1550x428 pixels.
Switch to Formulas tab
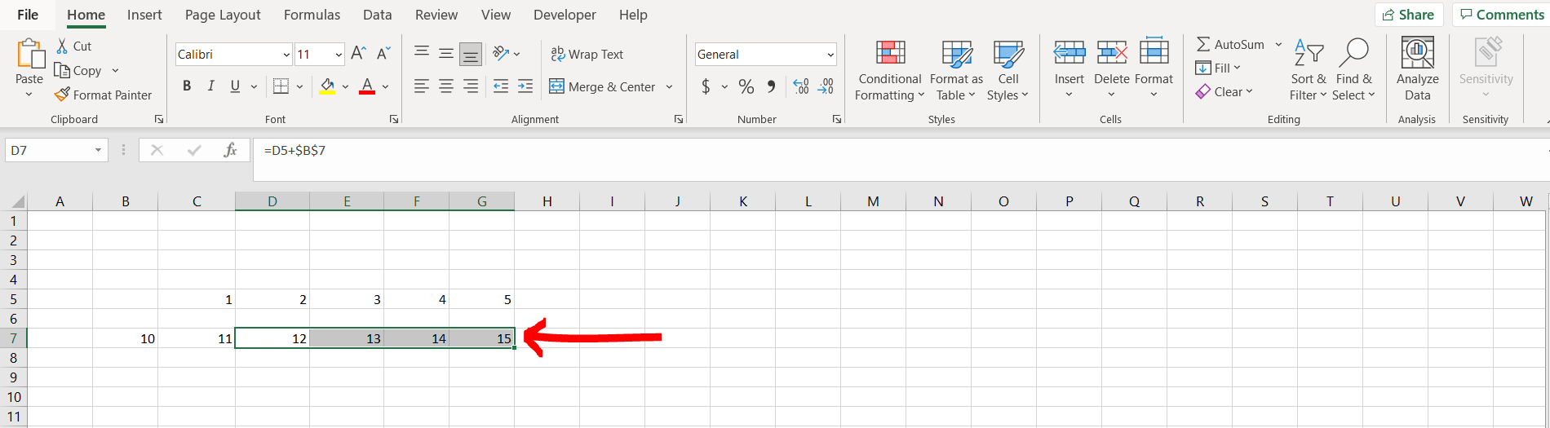[312, 15]
